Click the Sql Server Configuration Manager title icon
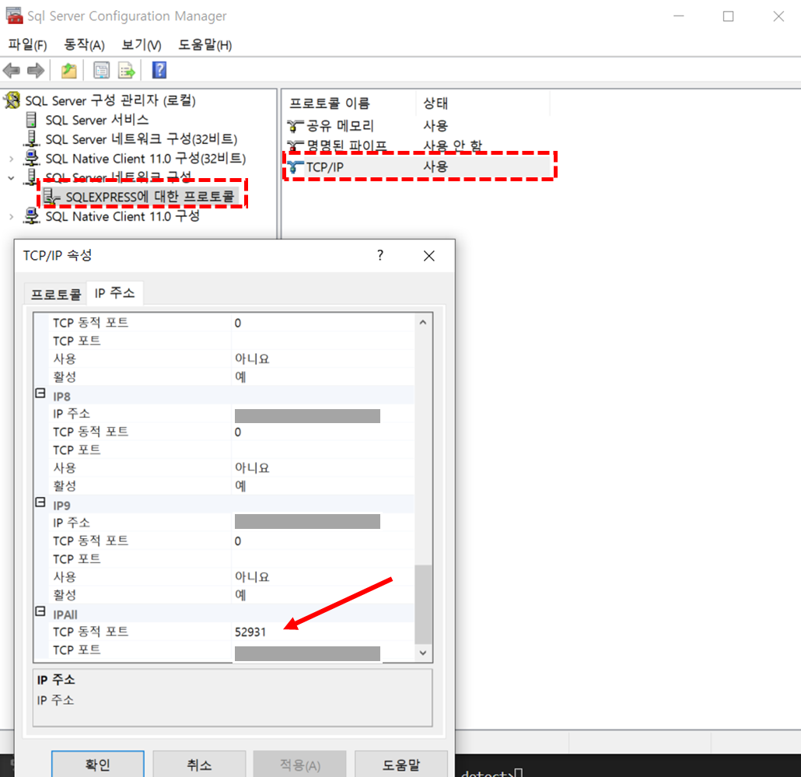This screenshot has width=801, height=777. pos(14,16)
